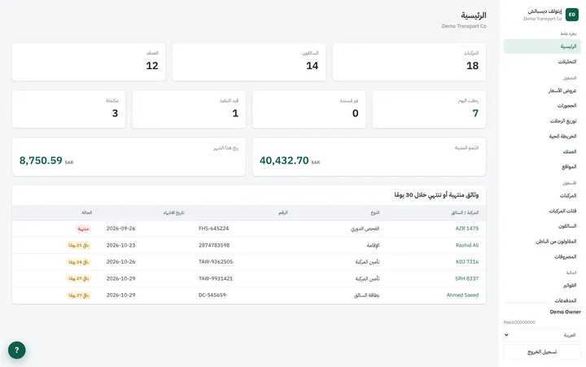Viewport: 586px width, 367px height.
Task: Click document number 2874783598
Action: point(214,245)
